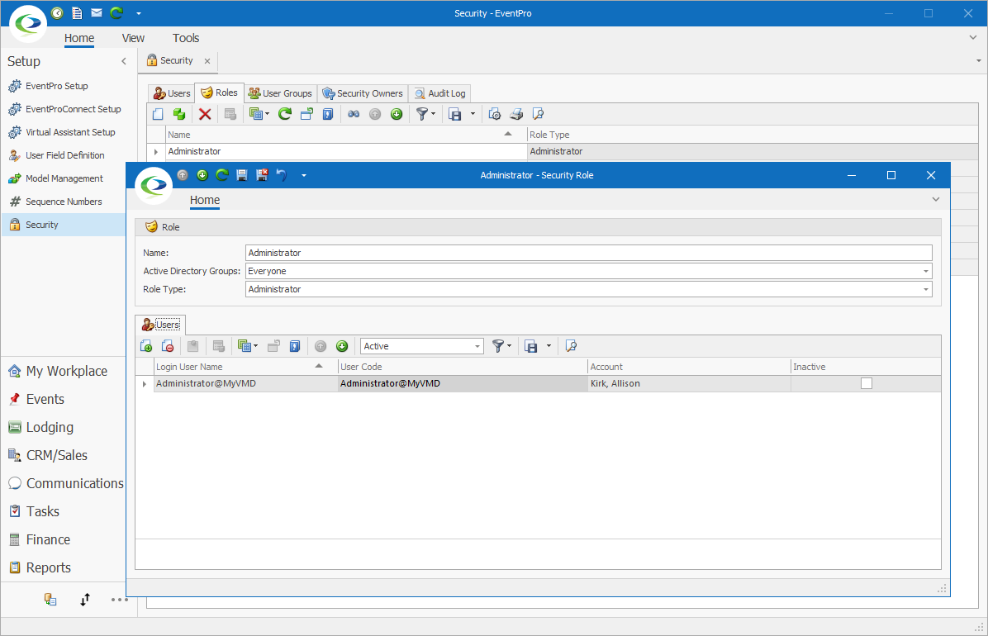Viewport: 988px width, 636px height.
Task: Click the save layout icon in Security toolbar
Action: point(455,114)
